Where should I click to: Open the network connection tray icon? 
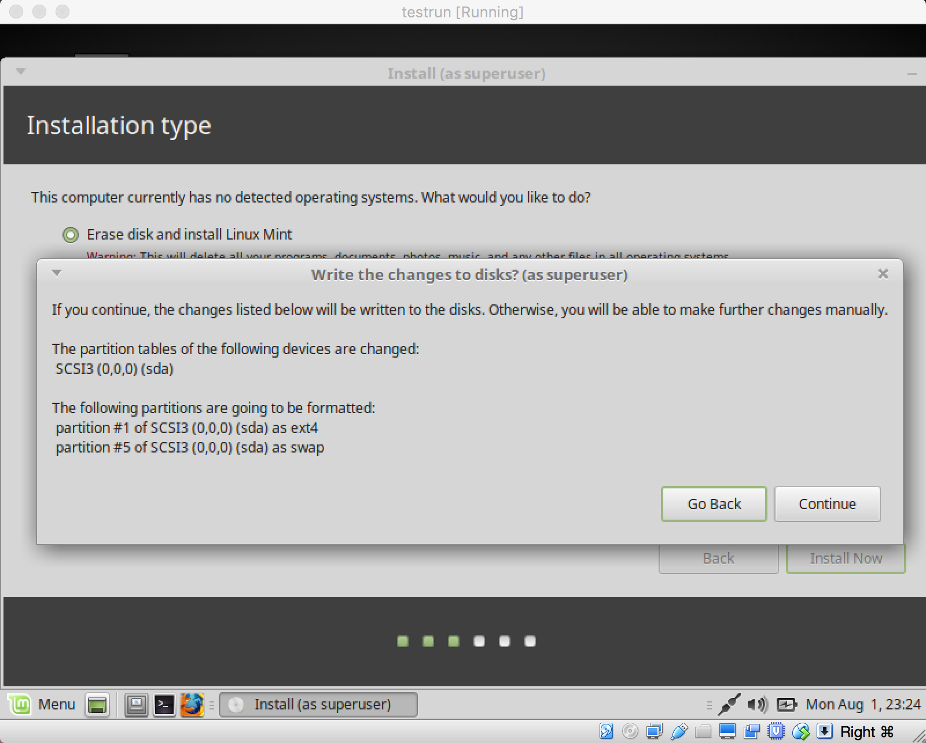click(729, 704)
